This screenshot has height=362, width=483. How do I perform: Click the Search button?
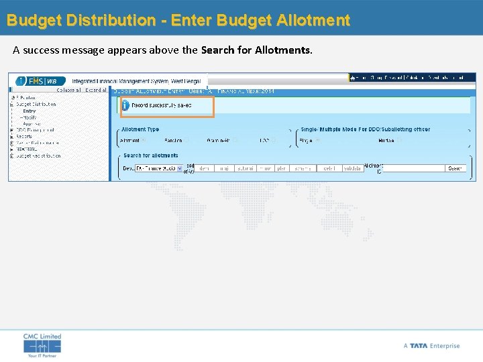[455, 168]
